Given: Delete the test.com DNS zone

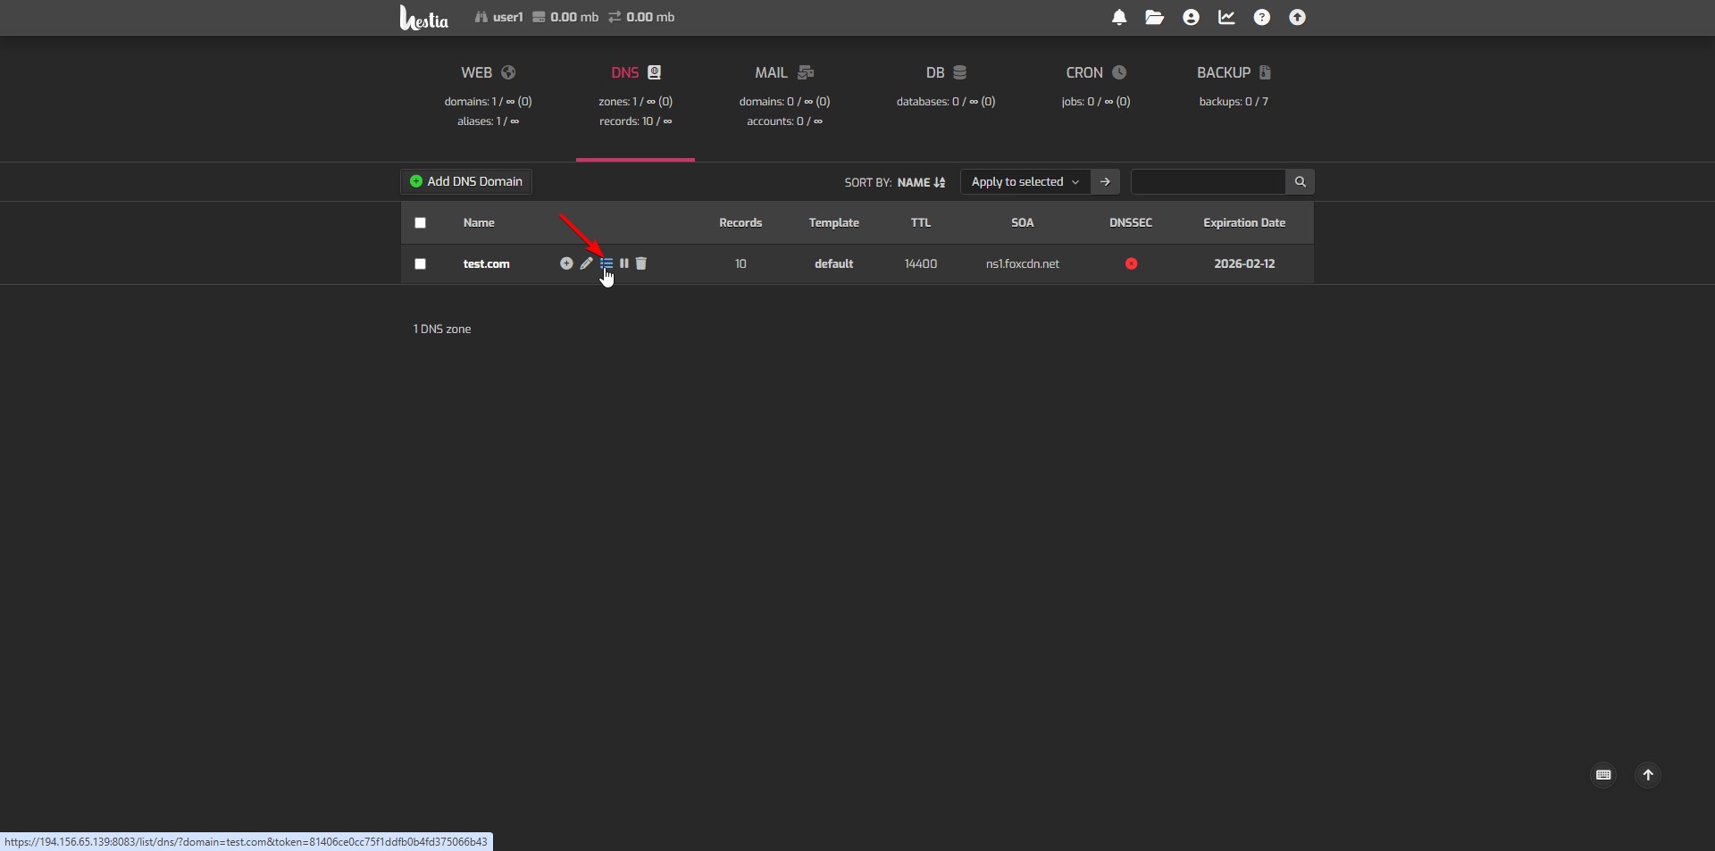Looking at the screenshot, I should tap(641, 263).
